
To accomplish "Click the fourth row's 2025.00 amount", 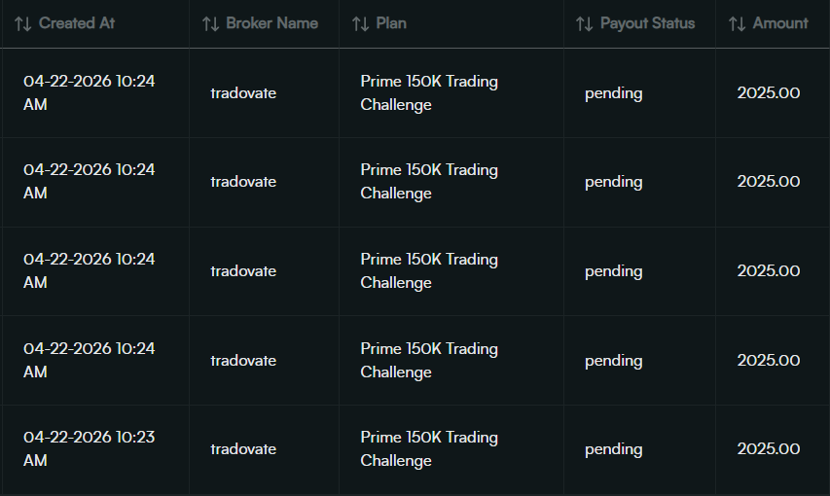I will 769,360.
